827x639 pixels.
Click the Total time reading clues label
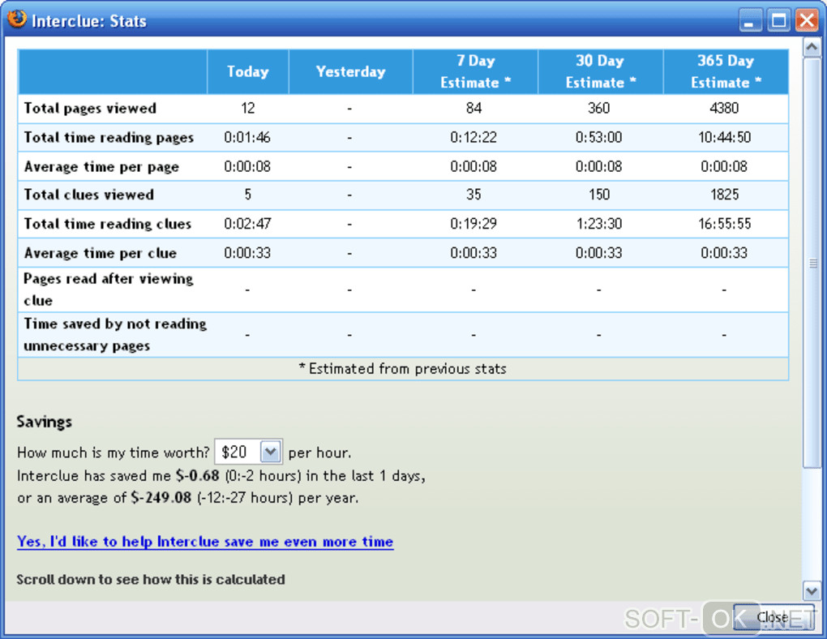pos(108,224)
